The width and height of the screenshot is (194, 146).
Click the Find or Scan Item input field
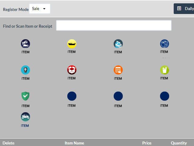point(114,26)
